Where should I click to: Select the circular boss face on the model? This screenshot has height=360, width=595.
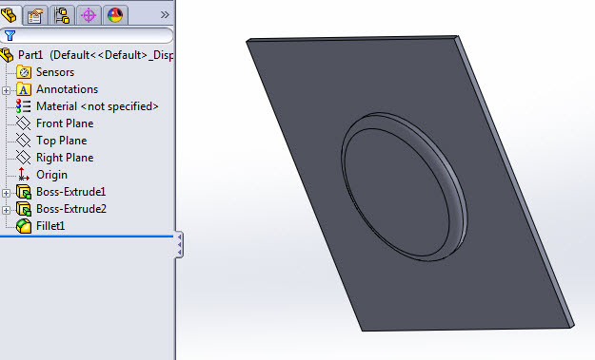pyautogui.click(x=397, y=191)
